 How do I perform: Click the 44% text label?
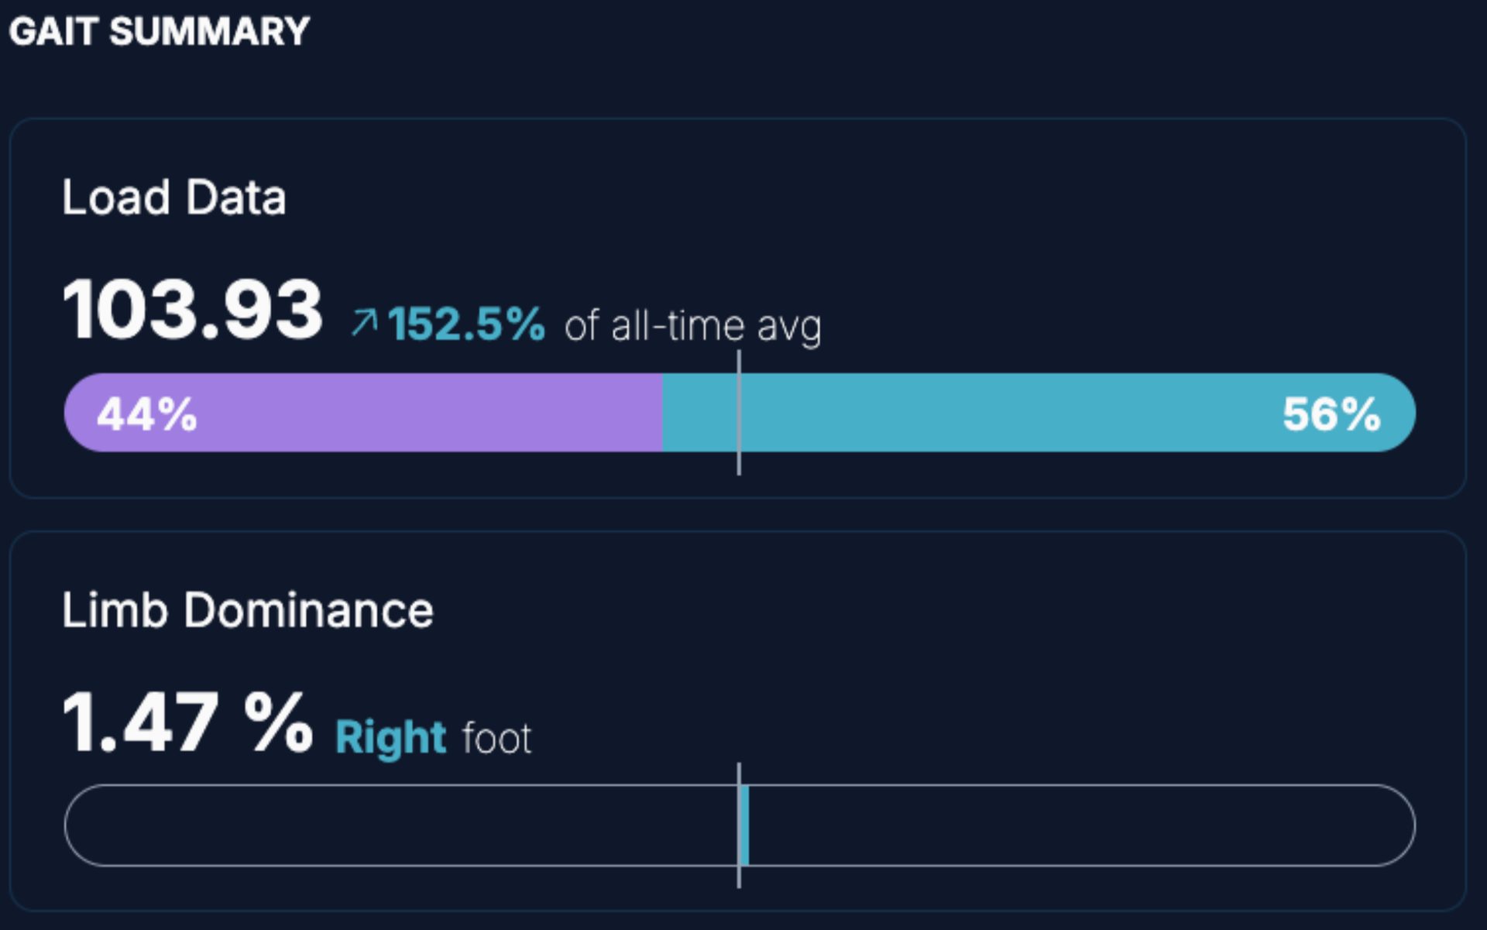pyautogui.click(x=147, y=414)
